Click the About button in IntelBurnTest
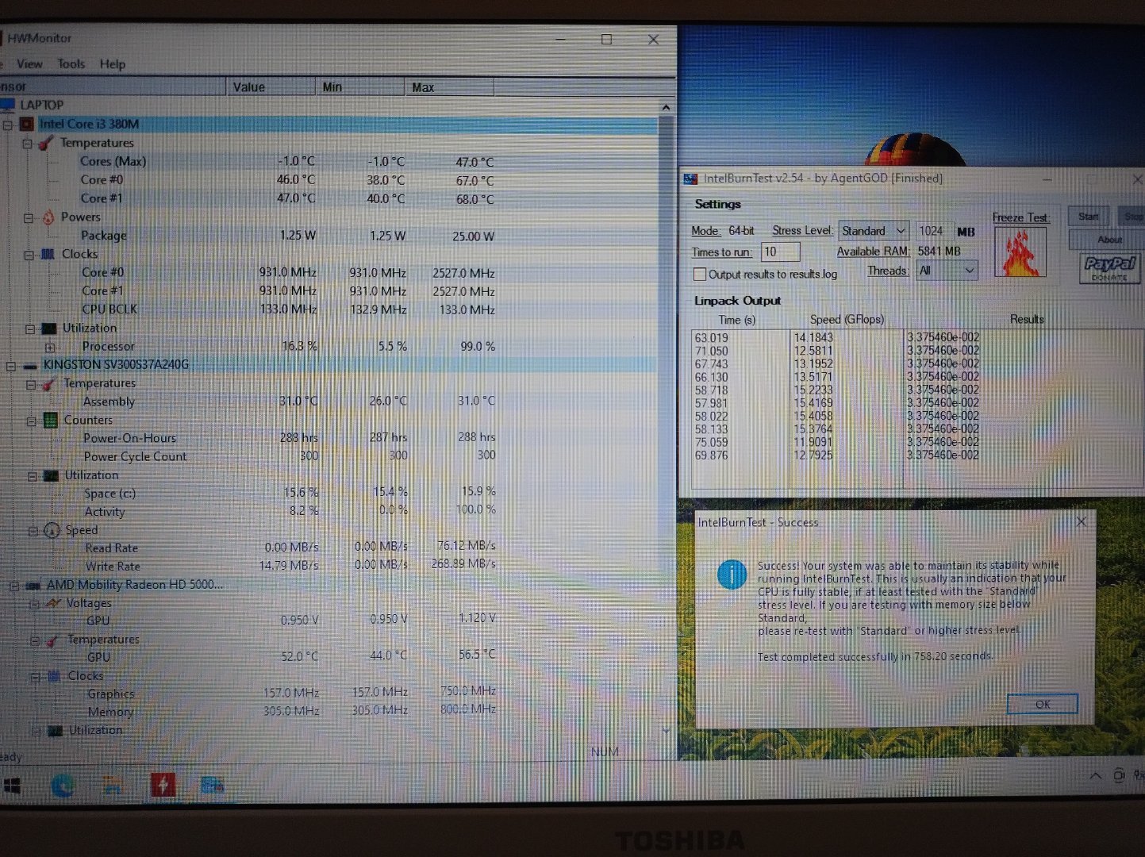Screen dimensions: 1145x857 1108,240
